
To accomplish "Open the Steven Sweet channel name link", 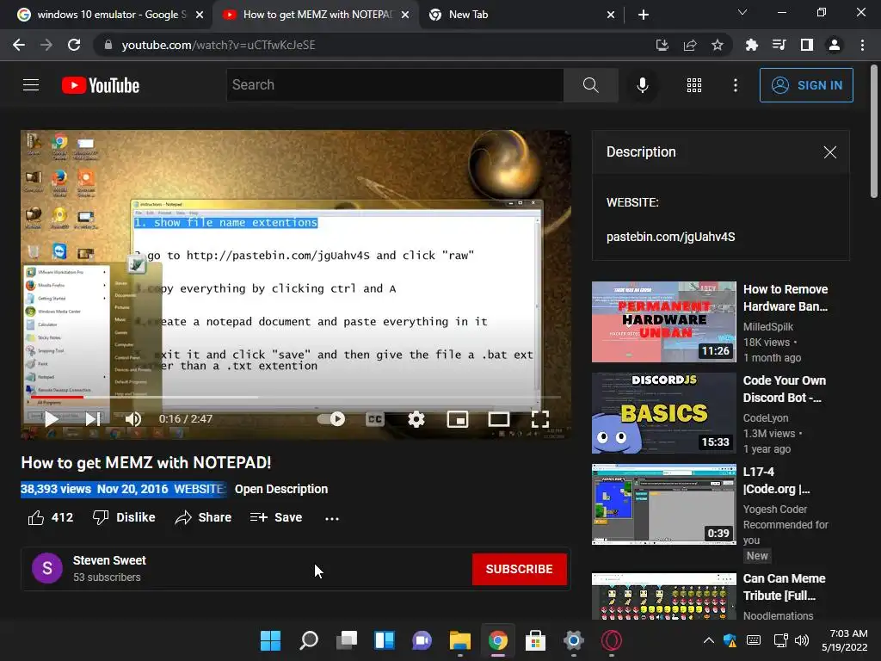I will 109,560.
